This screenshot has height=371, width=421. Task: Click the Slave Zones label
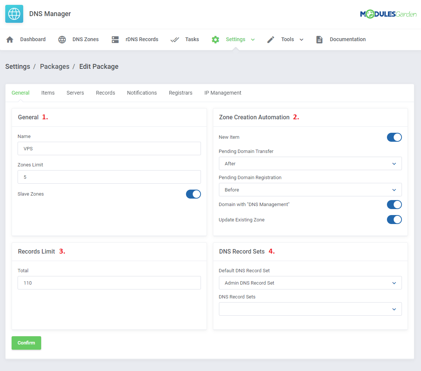coord(31,194)
